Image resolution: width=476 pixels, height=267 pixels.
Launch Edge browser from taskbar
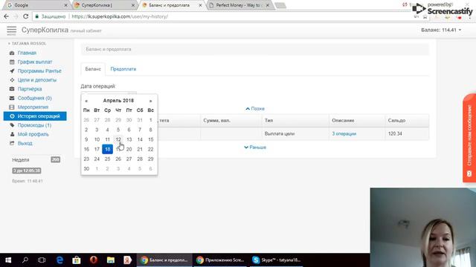[x=59, y=260]
